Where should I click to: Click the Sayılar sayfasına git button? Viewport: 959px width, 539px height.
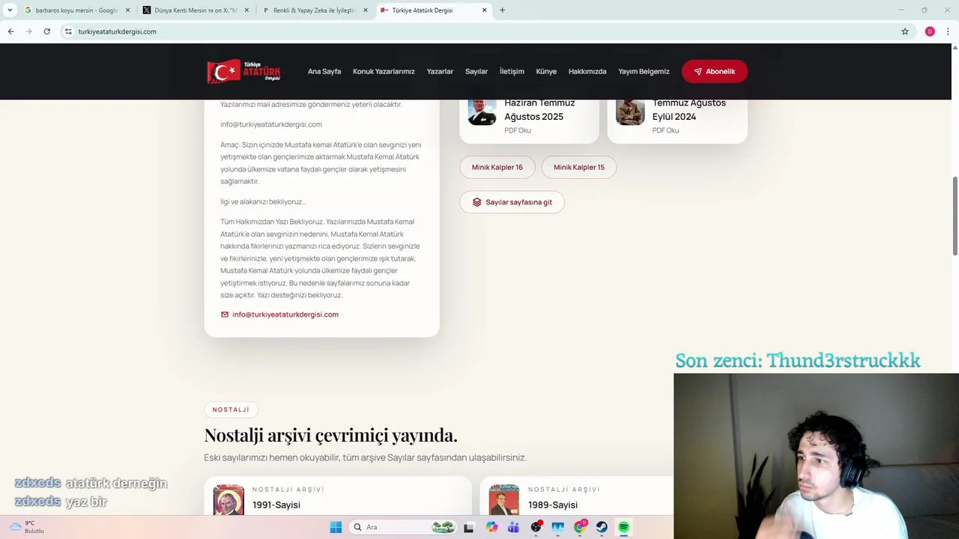[512, 202]
